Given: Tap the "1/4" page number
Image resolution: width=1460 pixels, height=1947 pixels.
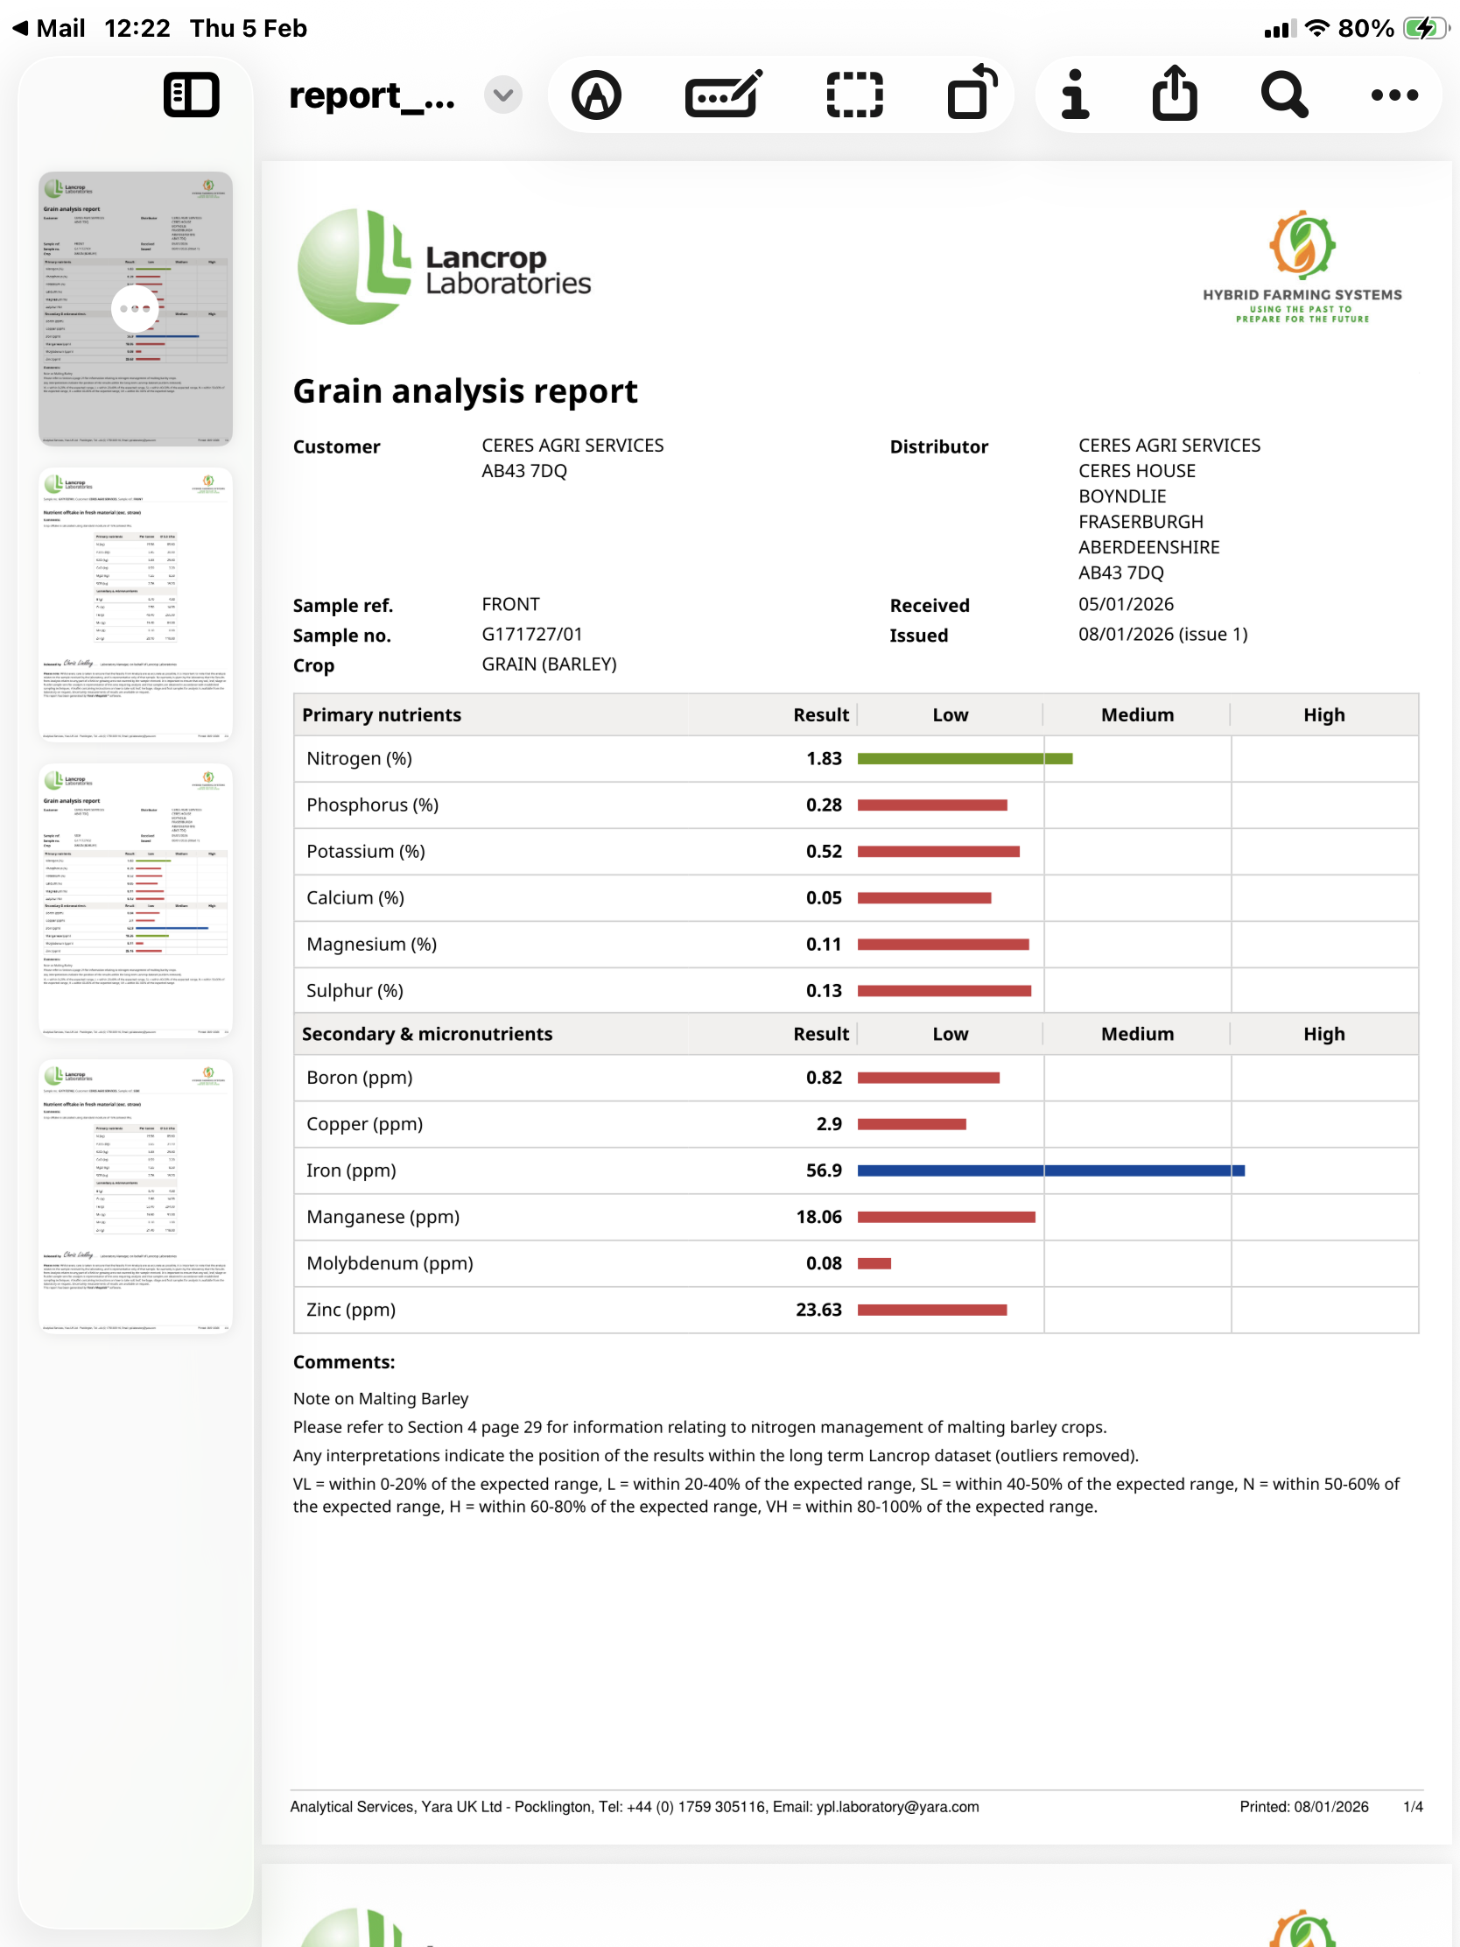Looking at the screenshot, I should point(1414,1807).
